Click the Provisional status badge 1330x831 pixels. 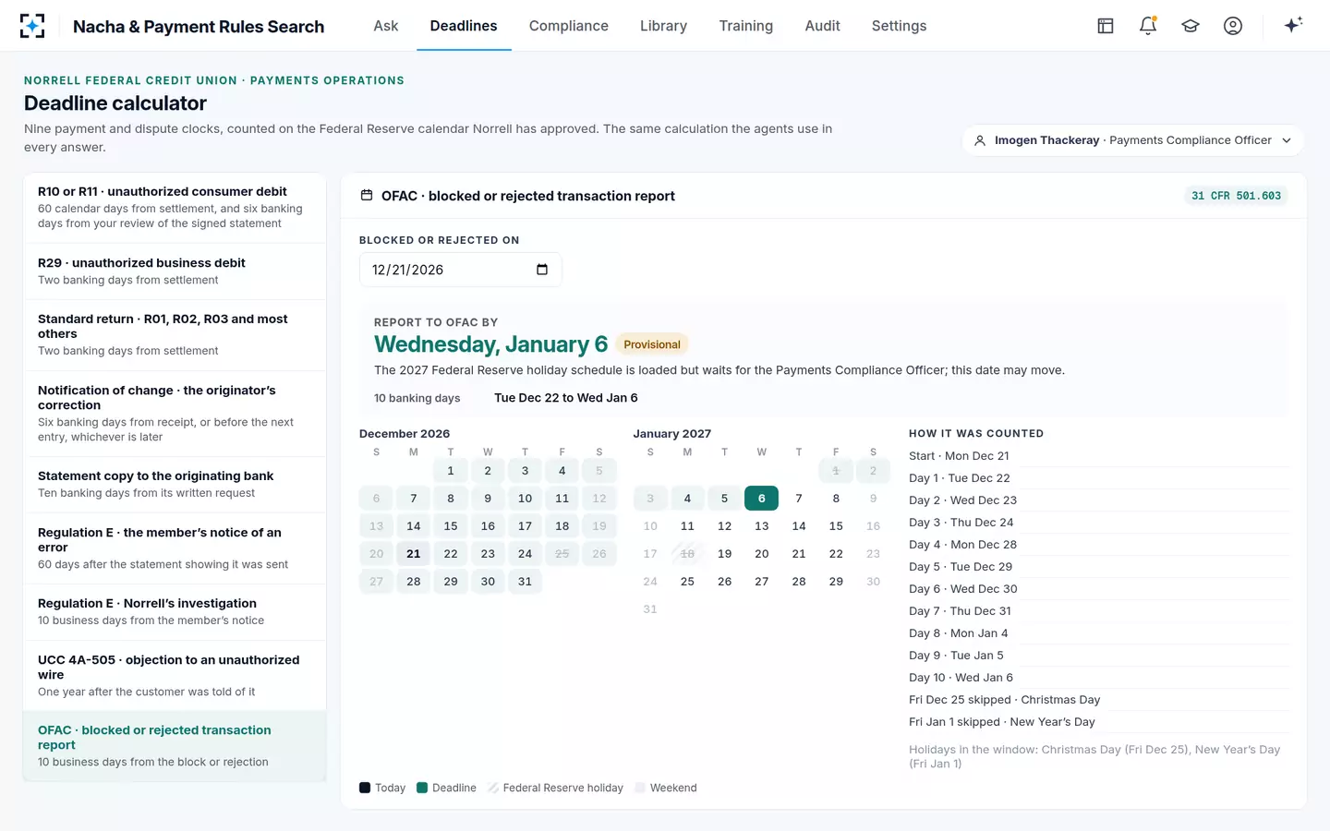pyautogui.click(x=652, y=344)
